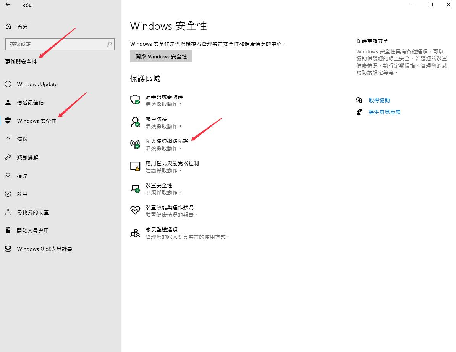Open 裝置安全性 protection area
Screen dimensions: 456x352
coord(159,185)
